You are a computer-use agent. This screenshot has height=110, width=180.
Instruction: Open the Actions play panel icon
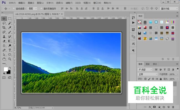(133, 23)
